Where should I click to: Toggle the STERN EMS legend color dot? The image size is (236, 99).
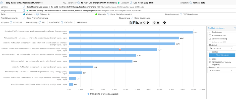(x=88, y=94)
